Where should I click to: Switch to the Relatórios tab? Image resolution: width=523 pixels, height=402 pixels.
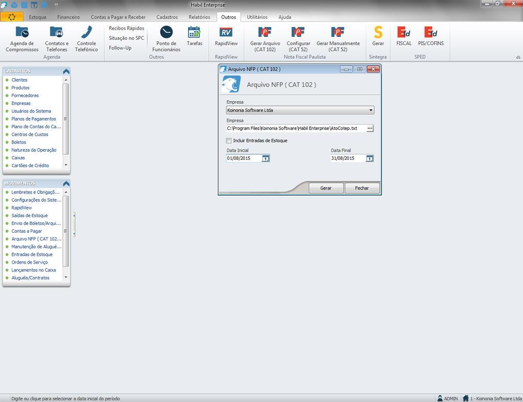pyautogui.click(x=200, y=17)
